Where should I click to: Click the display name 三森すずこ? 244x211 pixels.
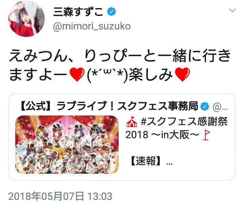(x=78, y=12)
